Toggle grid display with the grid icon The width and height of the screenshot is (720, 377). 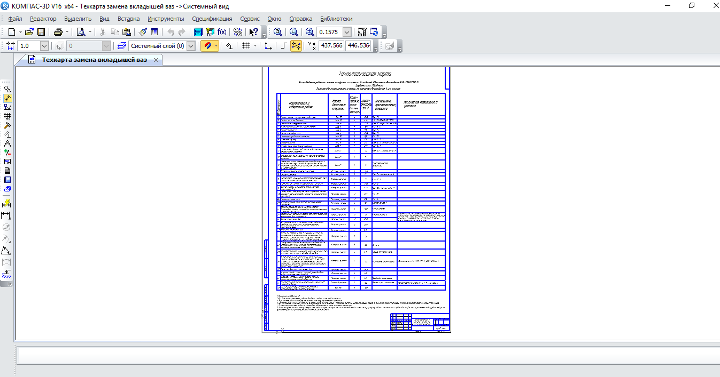246,46
